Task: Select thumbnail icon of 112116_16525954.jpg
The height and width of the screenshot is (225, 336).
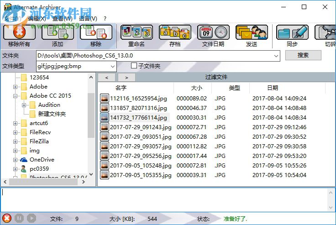Action: point(105,99)
